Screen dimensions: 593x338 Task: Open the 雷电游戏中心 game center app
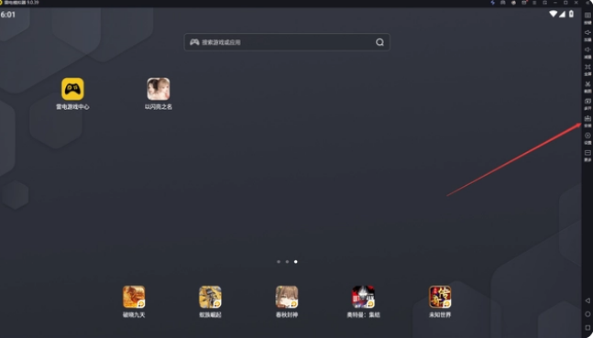pos(72,89)
